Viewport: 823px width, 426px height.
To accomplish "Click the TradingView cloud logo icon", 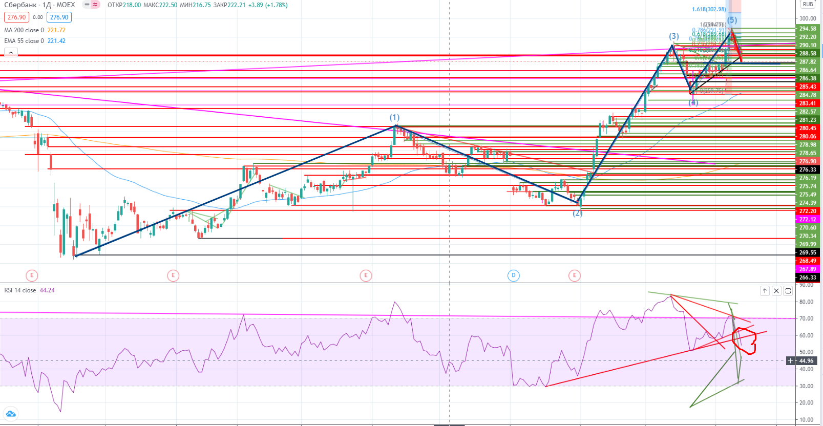I will pyautogui.click(x=10, y=414).
